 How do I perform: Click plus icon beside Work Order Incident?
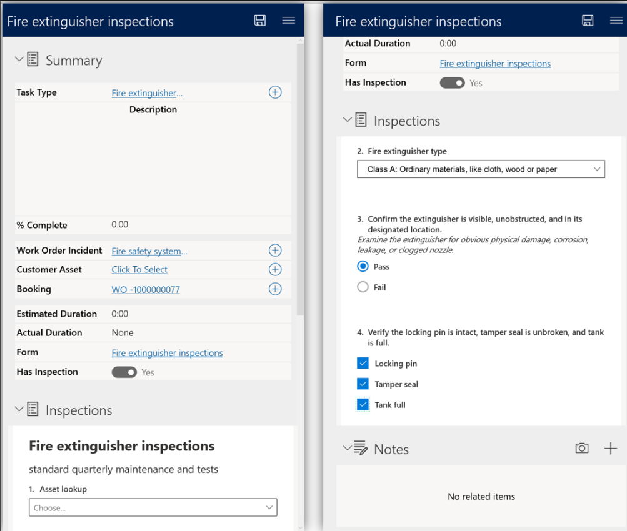[275, 251]
